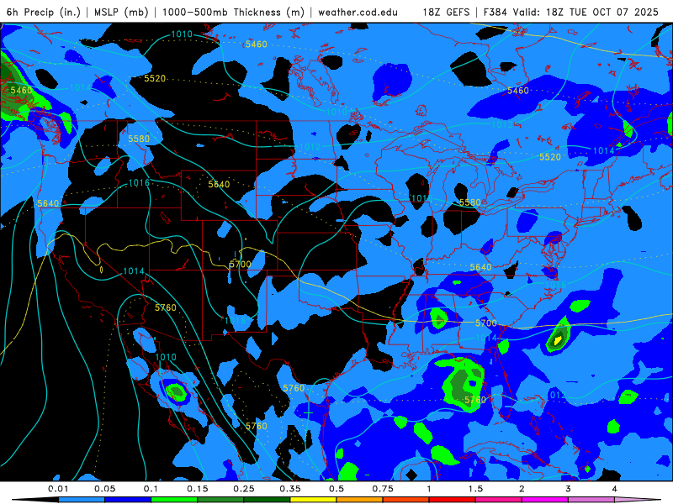Click the 'weather.cod.edu' text in header
This screenshot has height=504, width=673.
pyautogui.click(x=358, y=12)
